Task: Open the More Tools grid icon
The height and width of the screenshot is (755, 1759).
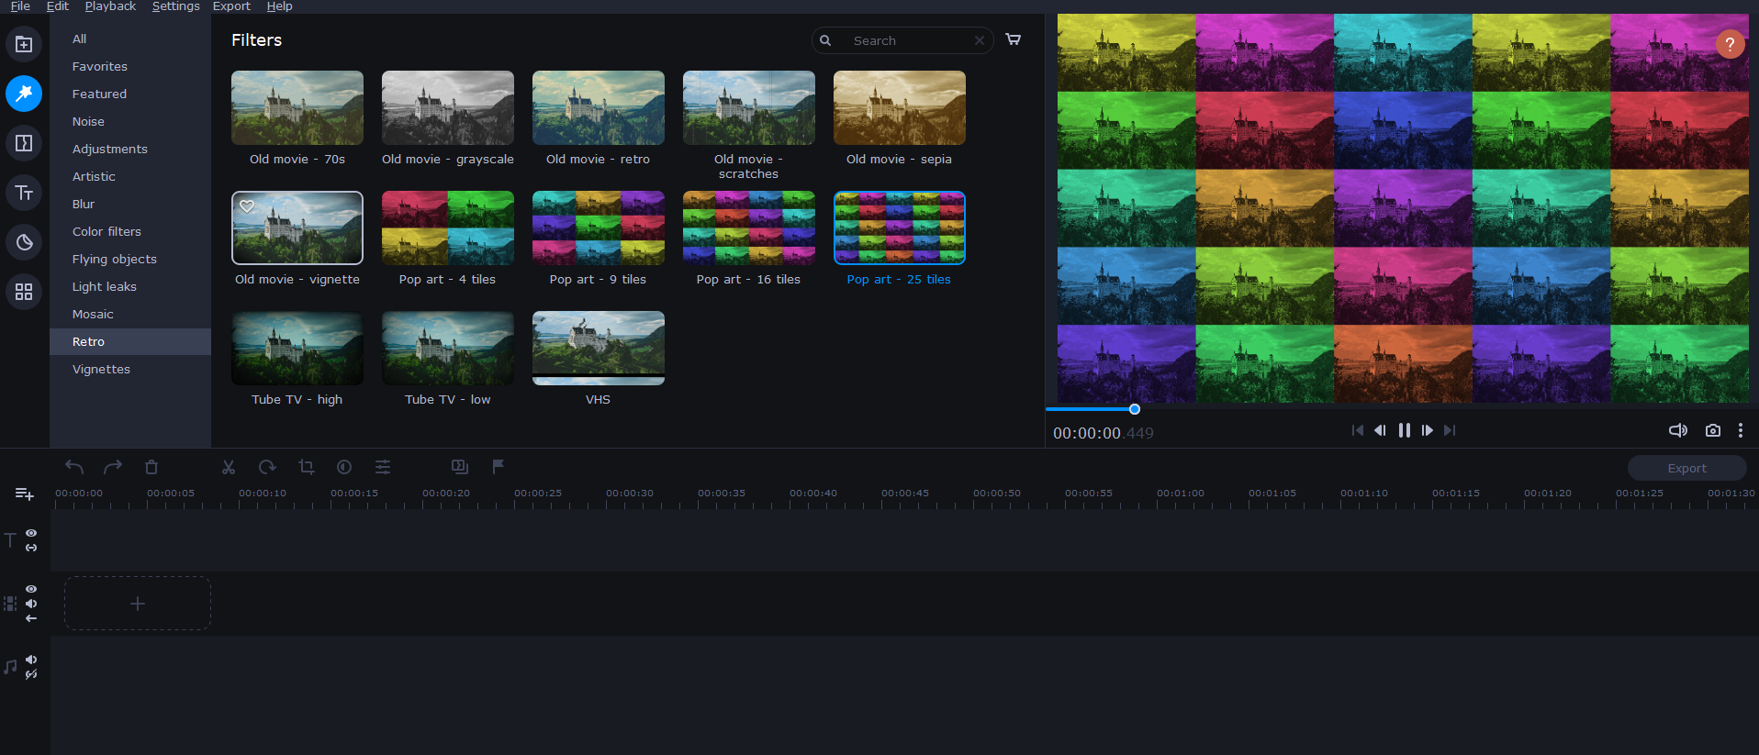Action: 24,292
